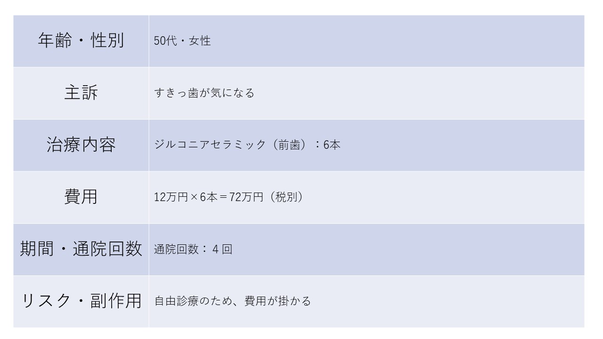The image size is (603, 339).
Task: Select the 女性 gender text
Action: [x=200, y=41]
